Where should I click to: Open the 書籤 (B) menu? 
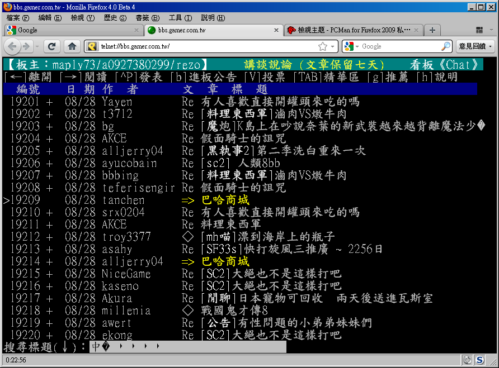click(148, 18)
